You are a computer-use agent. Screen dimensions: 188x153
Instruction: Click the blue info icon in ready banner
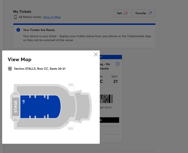pyautogui.click(x=18, y=30)
